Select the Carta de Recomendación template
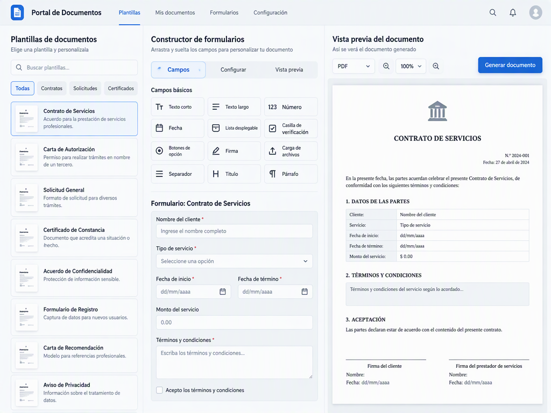 point(74,355)
